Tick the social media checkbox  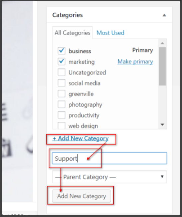coord(61,83)
